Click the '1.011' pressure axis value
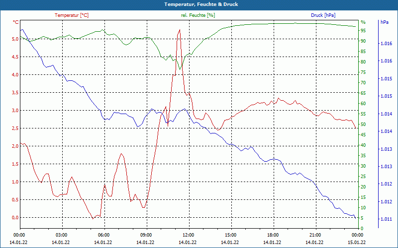398x248 pixels. [x=386, y=219]
